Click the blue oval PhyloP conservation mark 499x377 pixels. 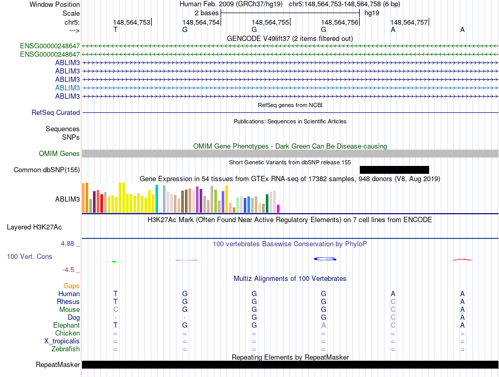click(325, 259)
